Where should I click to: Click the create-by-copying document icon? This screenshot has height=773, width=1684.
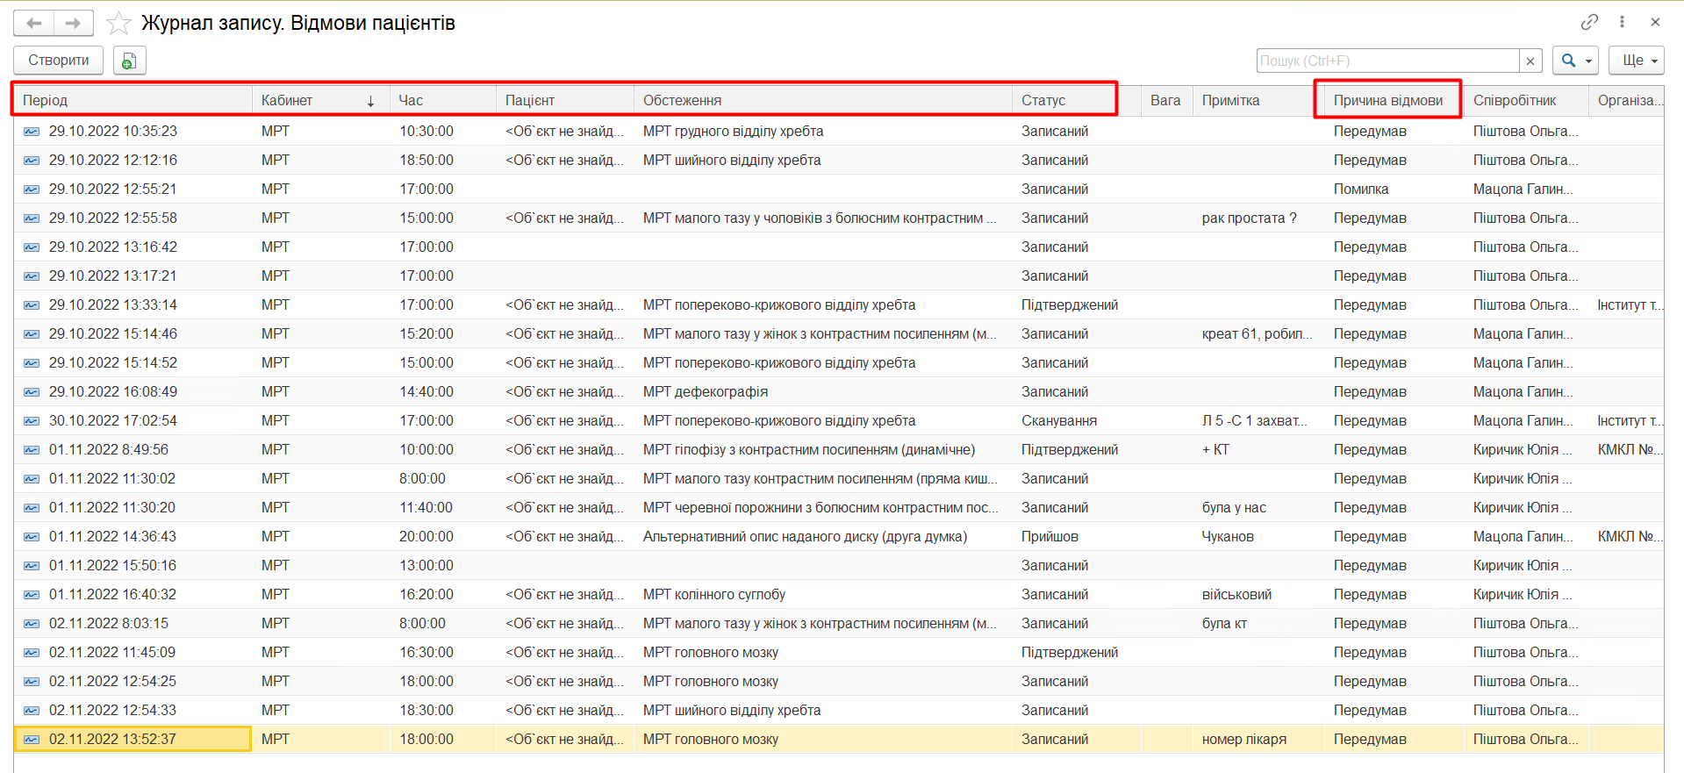129,61
